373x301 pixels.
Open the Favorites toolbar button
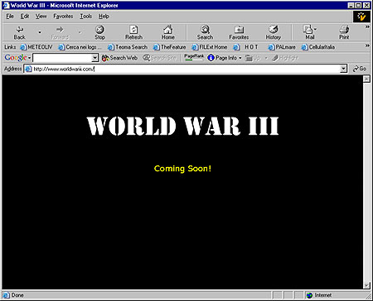(239, 32)
